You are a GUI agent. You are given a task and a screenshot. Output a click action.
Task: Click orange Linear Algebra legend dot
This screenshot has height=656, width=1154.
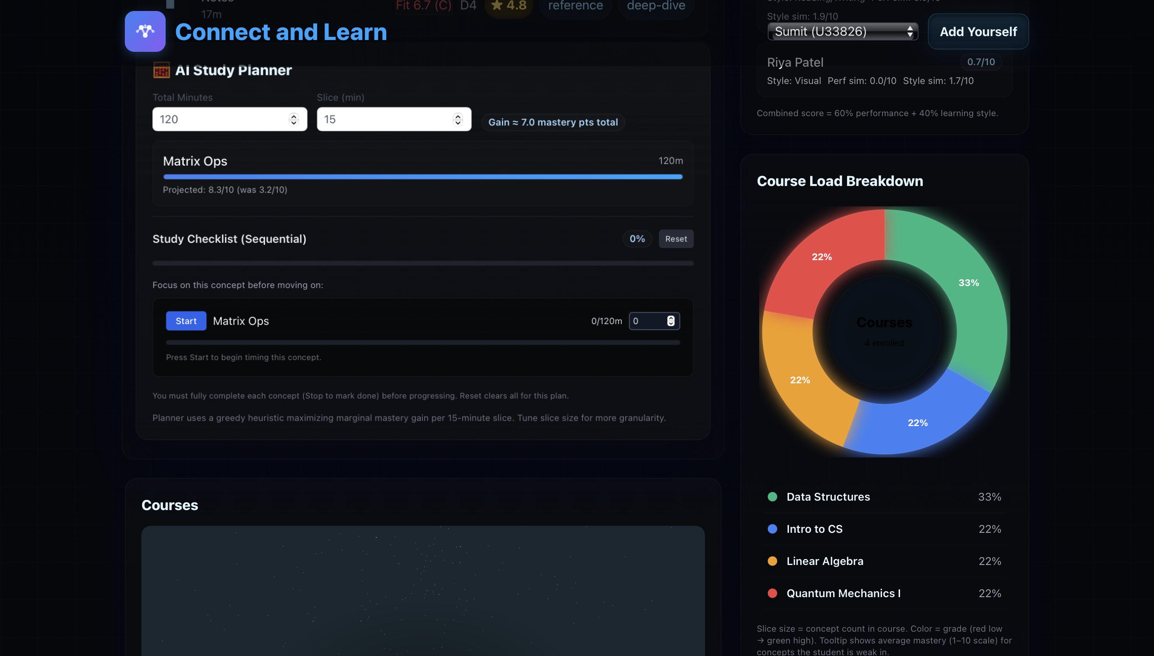(772, 561)
